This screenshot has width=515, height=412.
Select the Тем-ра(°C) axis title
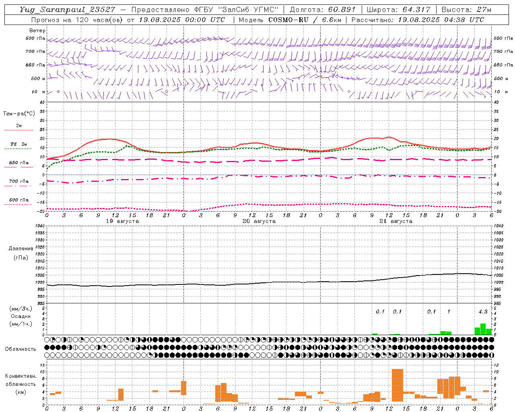click(x=19, y=114)
